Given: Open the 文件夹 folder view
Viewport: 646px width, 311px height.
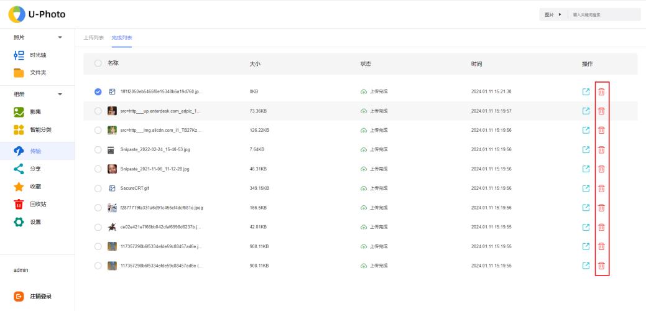Looking at the screenshot, I should (x=37, y=73).
